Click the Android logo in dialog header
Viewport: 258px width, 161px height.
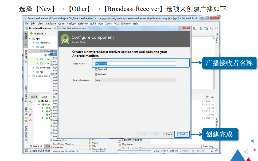point(65,39)
